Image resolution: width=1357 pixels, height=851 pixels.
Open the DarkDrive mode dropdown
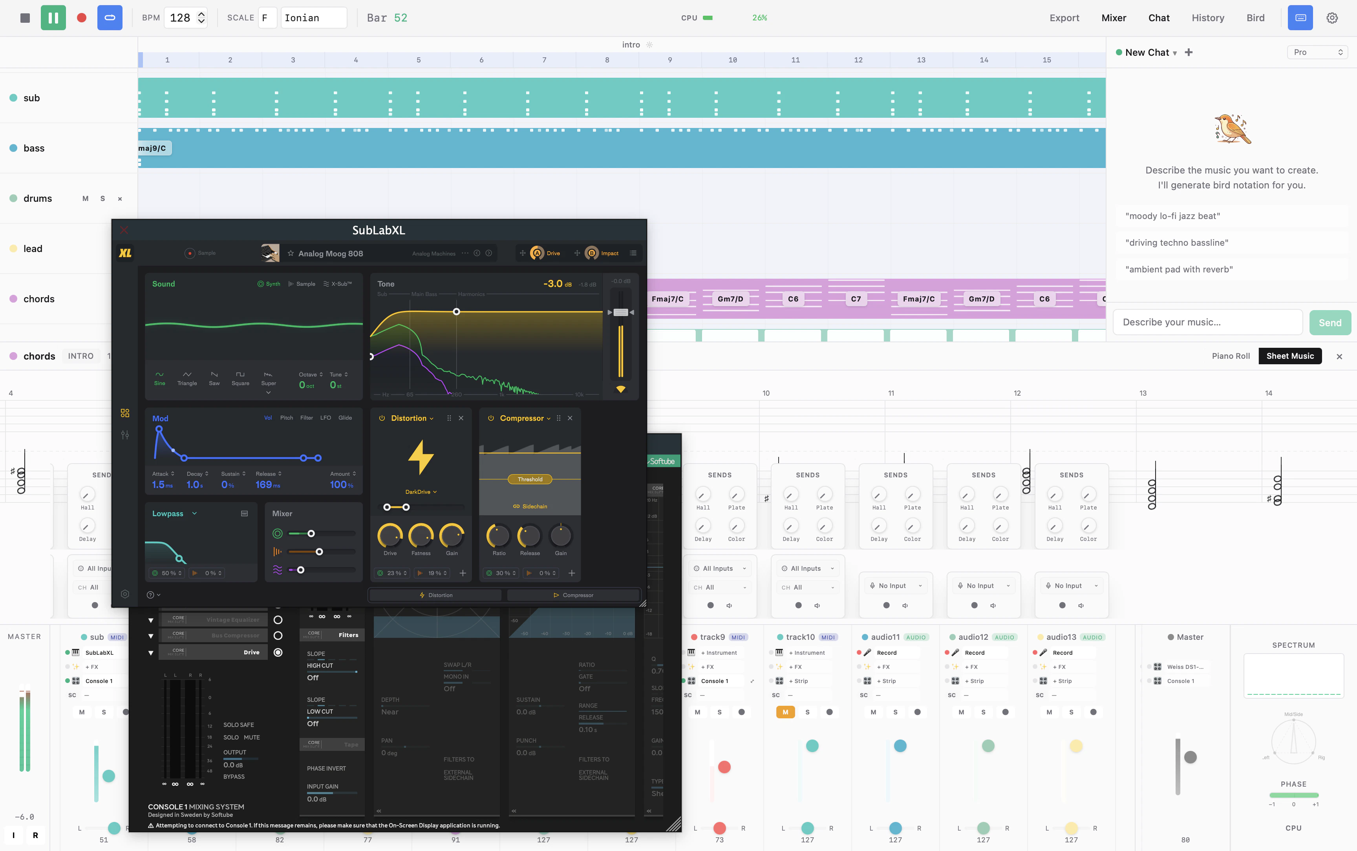[x=421, y=491]
